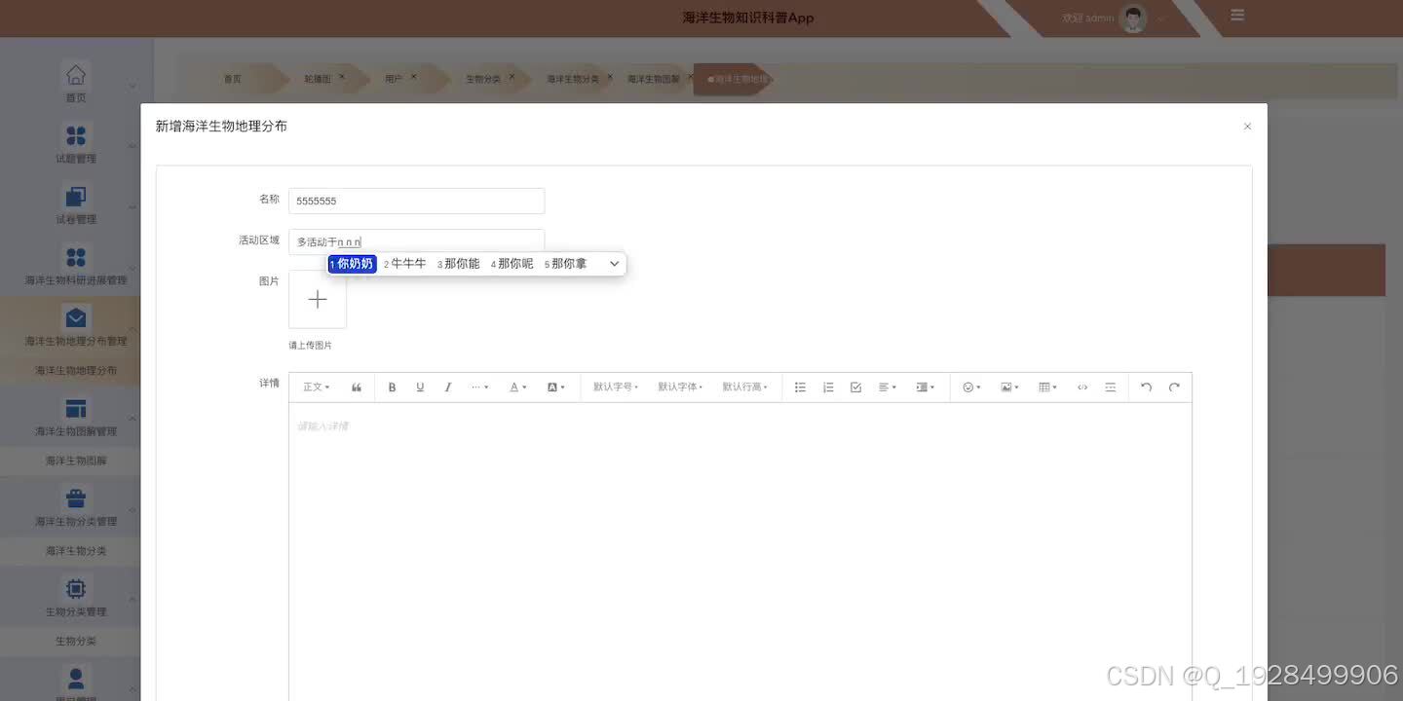Choose IME candidate 那你能
Image resolution: width=1403 pixels, height=701 pixels.
coord(459,264)
